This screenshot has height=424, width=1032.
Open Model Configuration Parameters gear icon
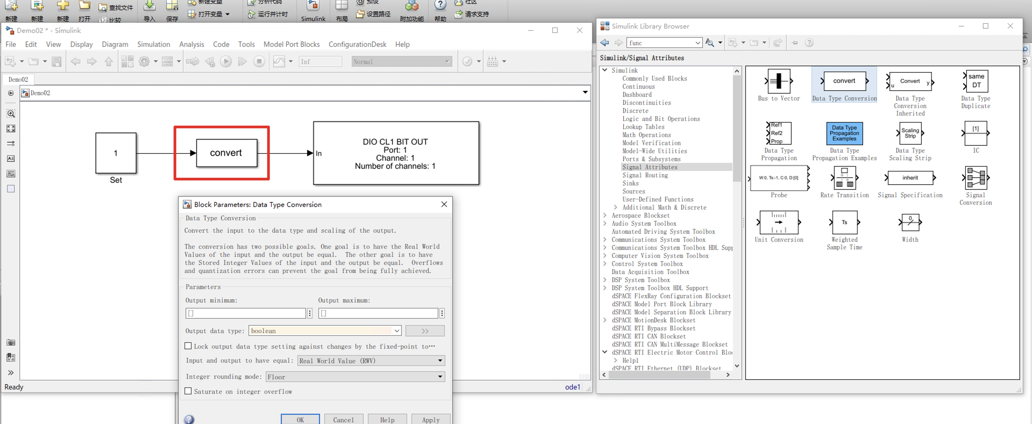click(144, 61)
